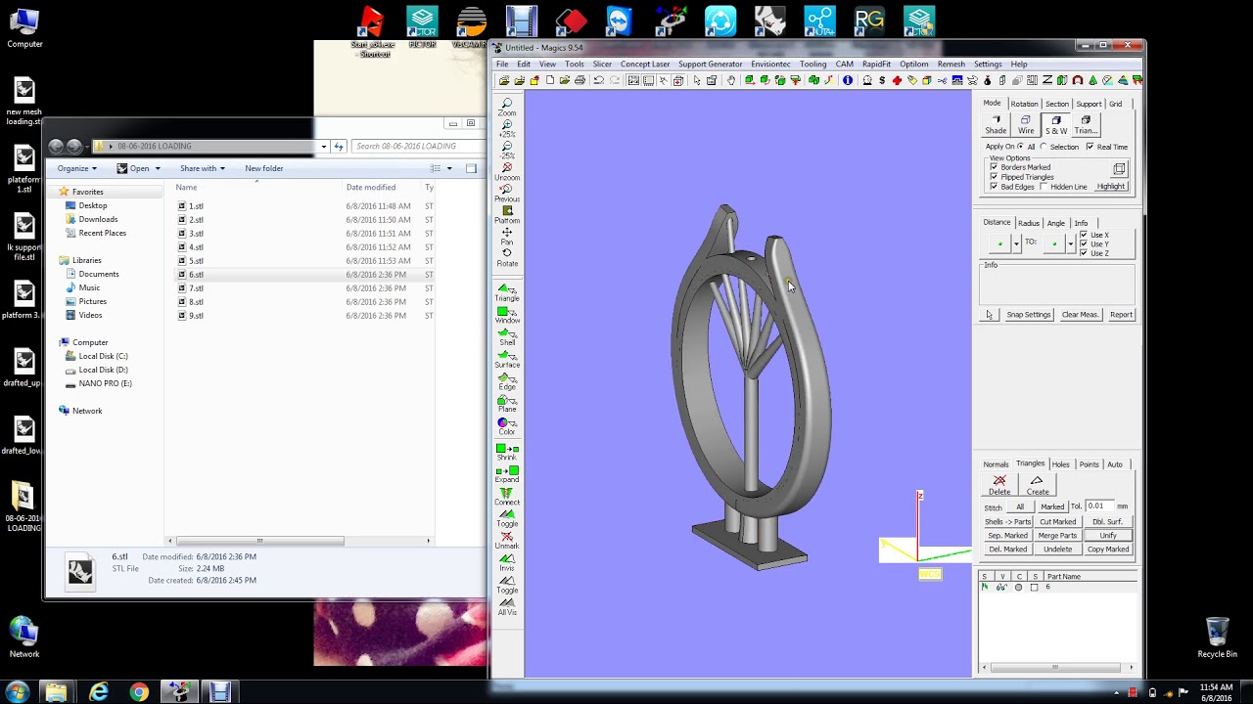The width and height of the screenshot is (1253, 704).
Task: Toggle the Use Y checkbox
Action: tap(1083, 243)
